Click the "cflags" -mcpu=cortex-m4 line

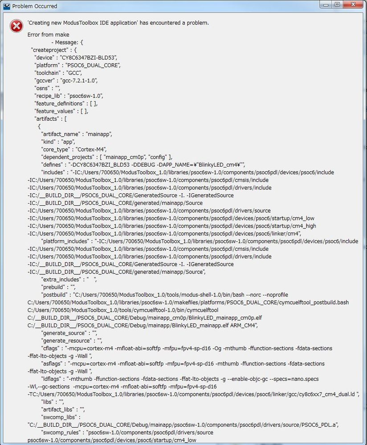click(187, 348)
